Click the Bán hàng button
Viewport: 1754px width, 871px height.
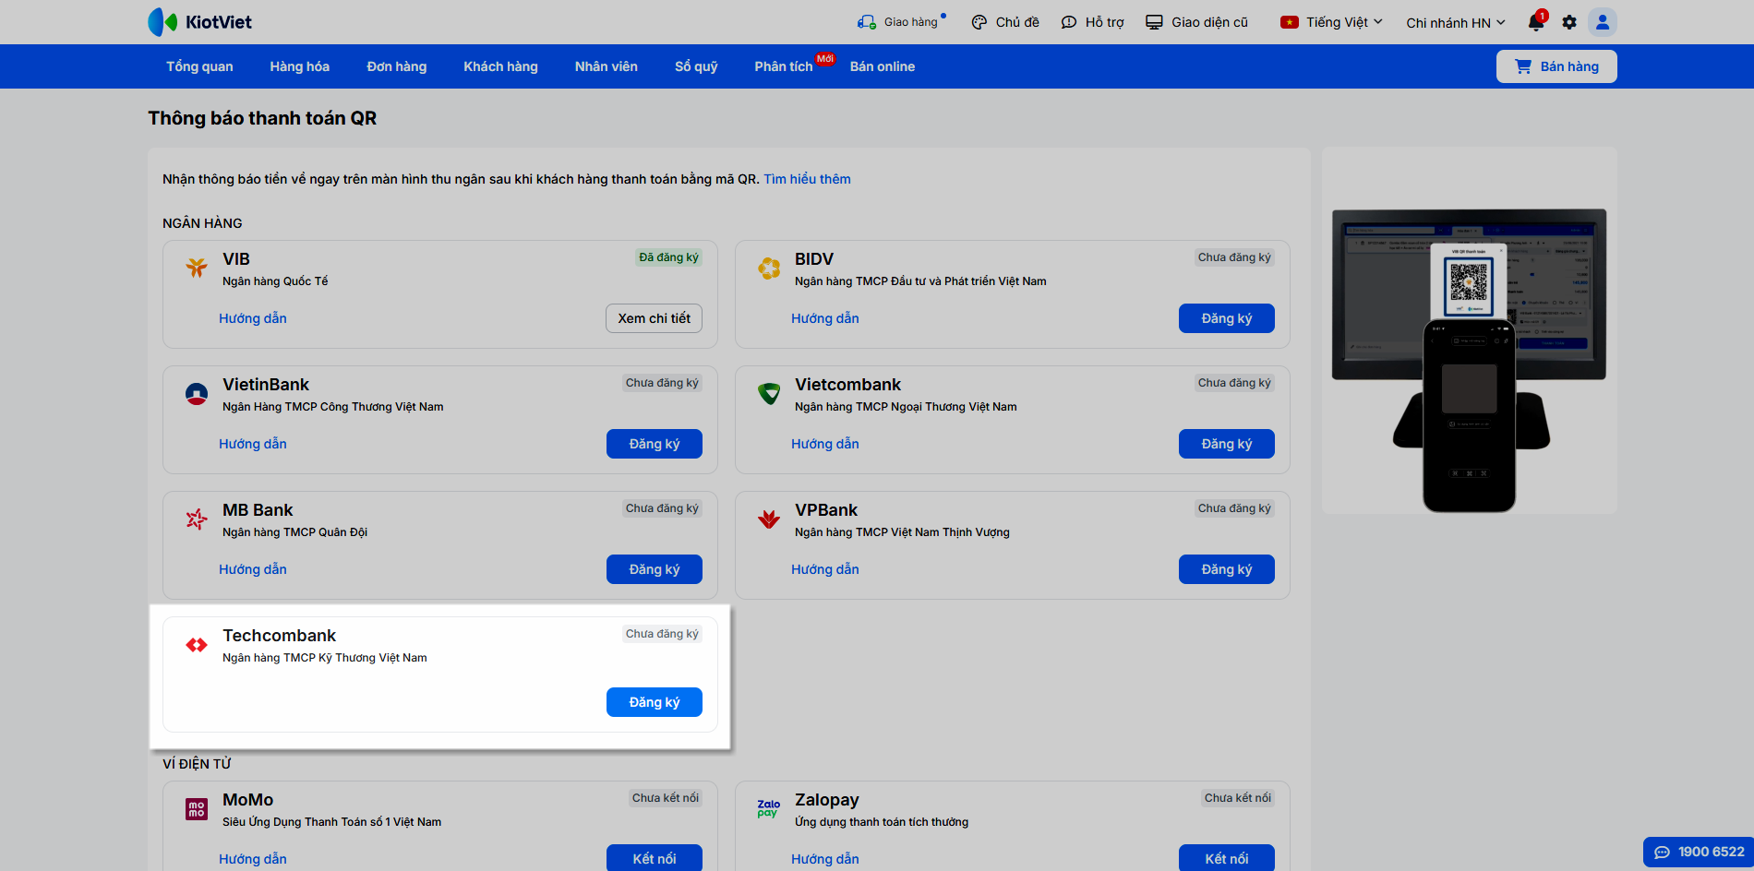pyautogui.click(x=1556, y=66)
